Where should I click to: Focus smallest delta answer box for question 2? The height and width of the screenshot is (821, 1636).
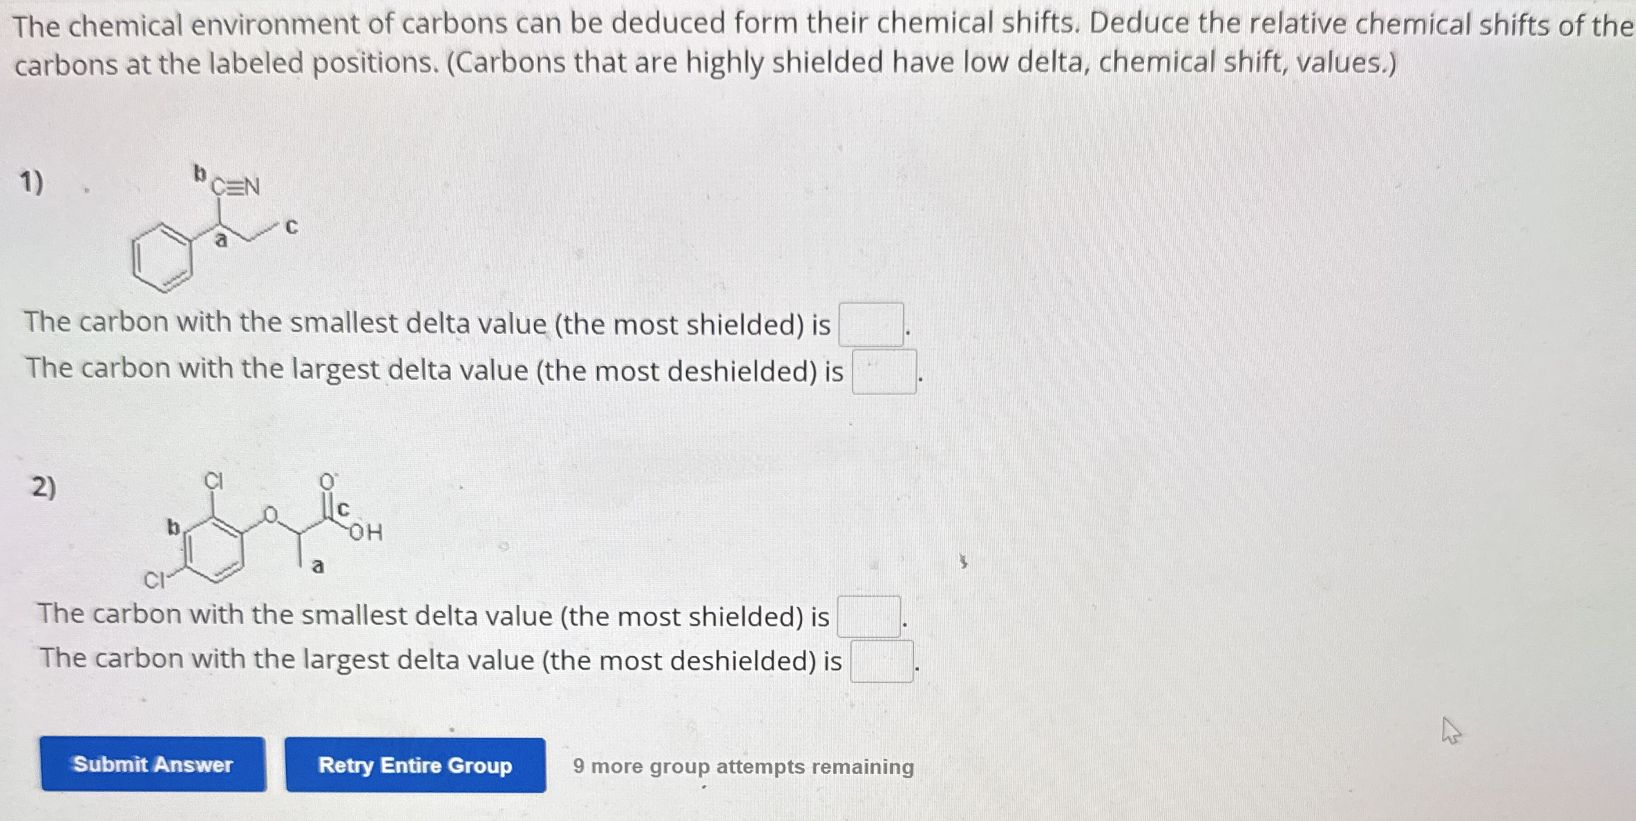click(869, 616)
